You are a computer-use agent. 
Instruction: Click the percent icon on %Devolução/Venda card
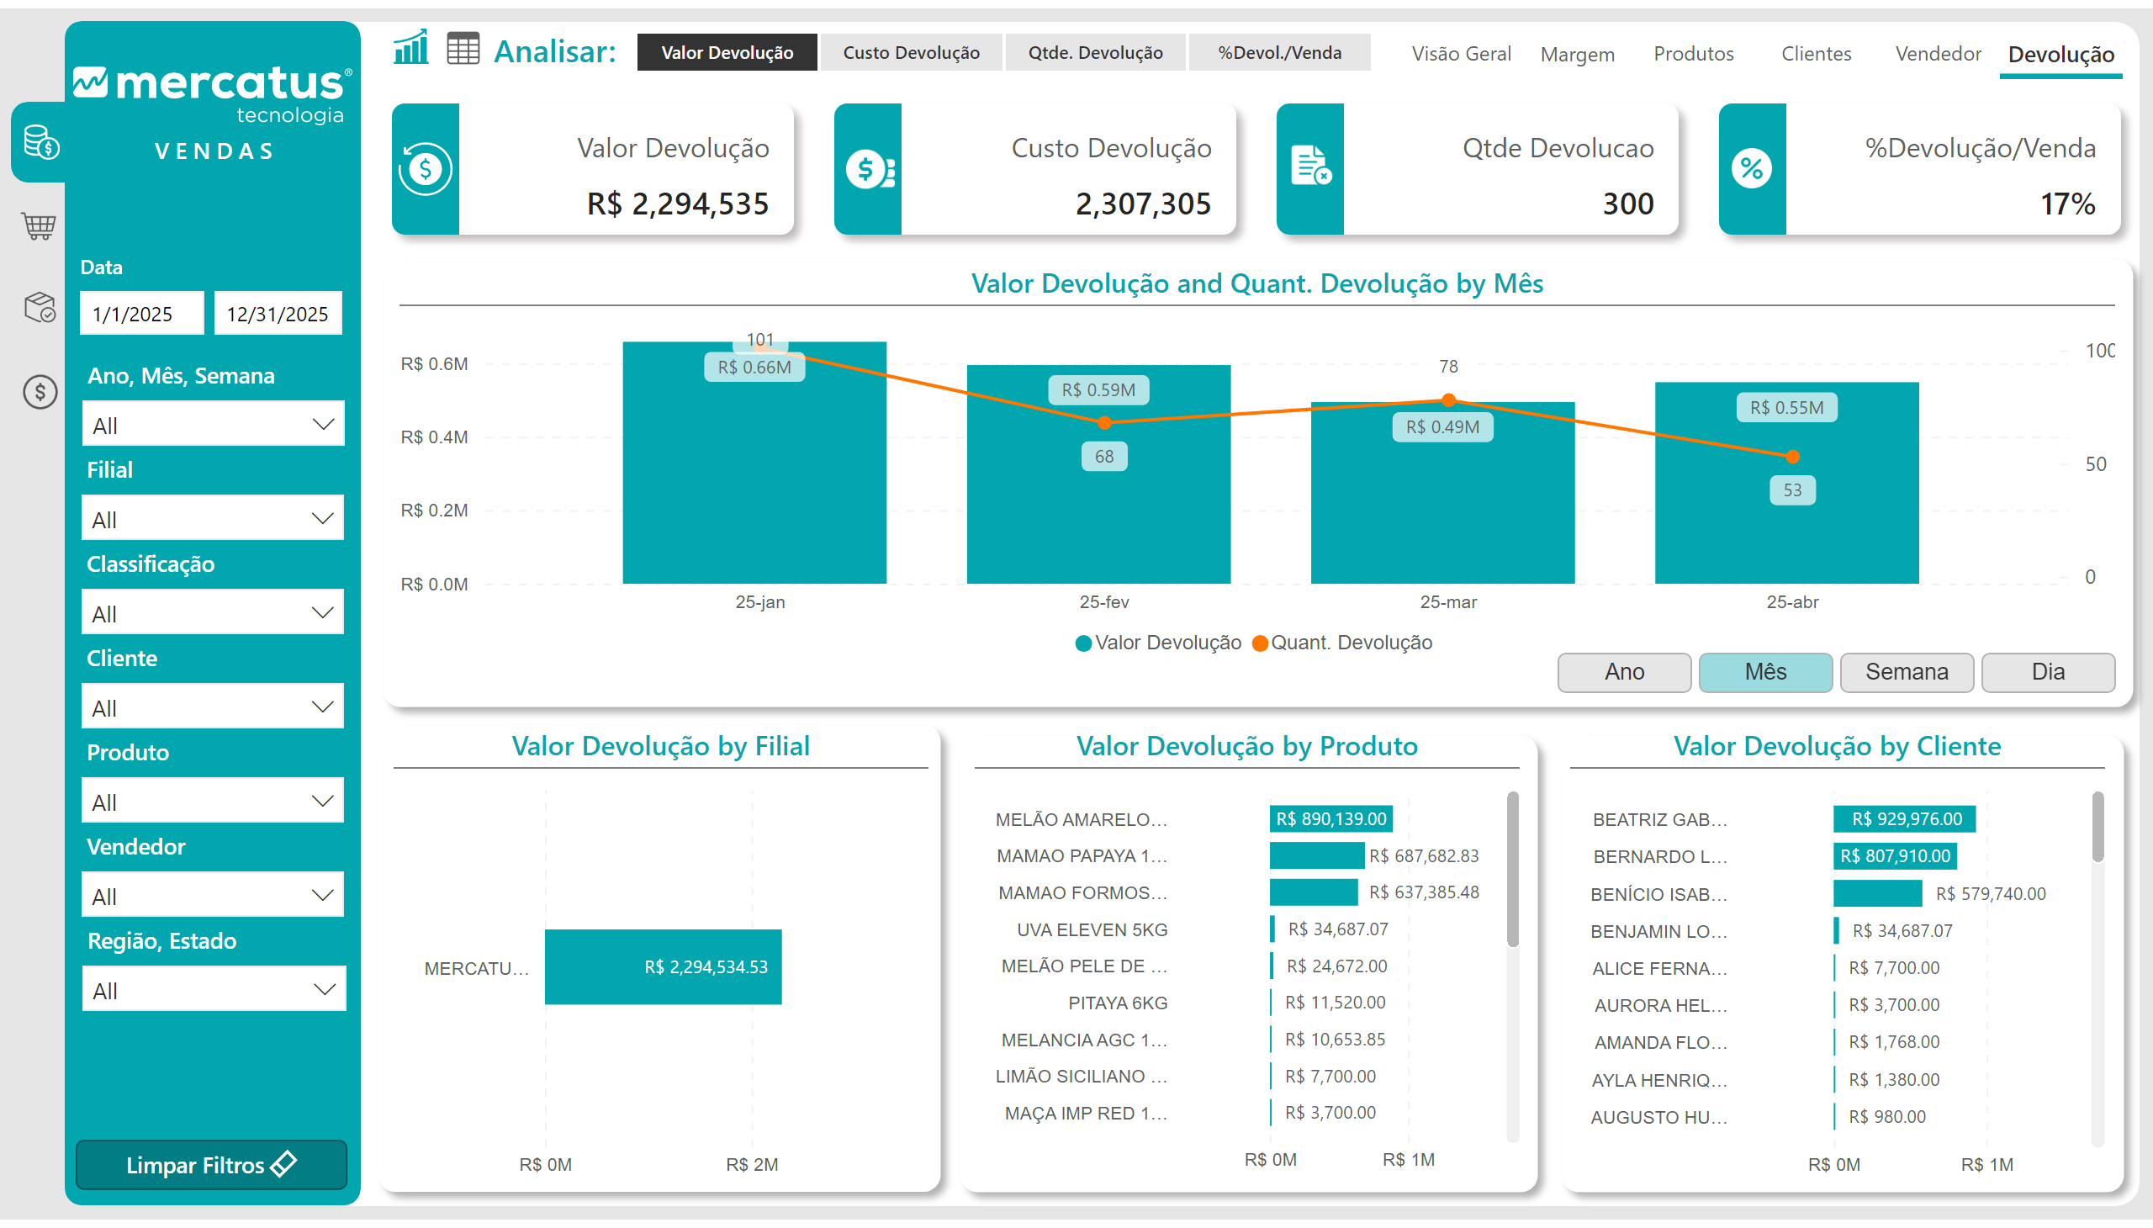click(x=1752, y=170)
